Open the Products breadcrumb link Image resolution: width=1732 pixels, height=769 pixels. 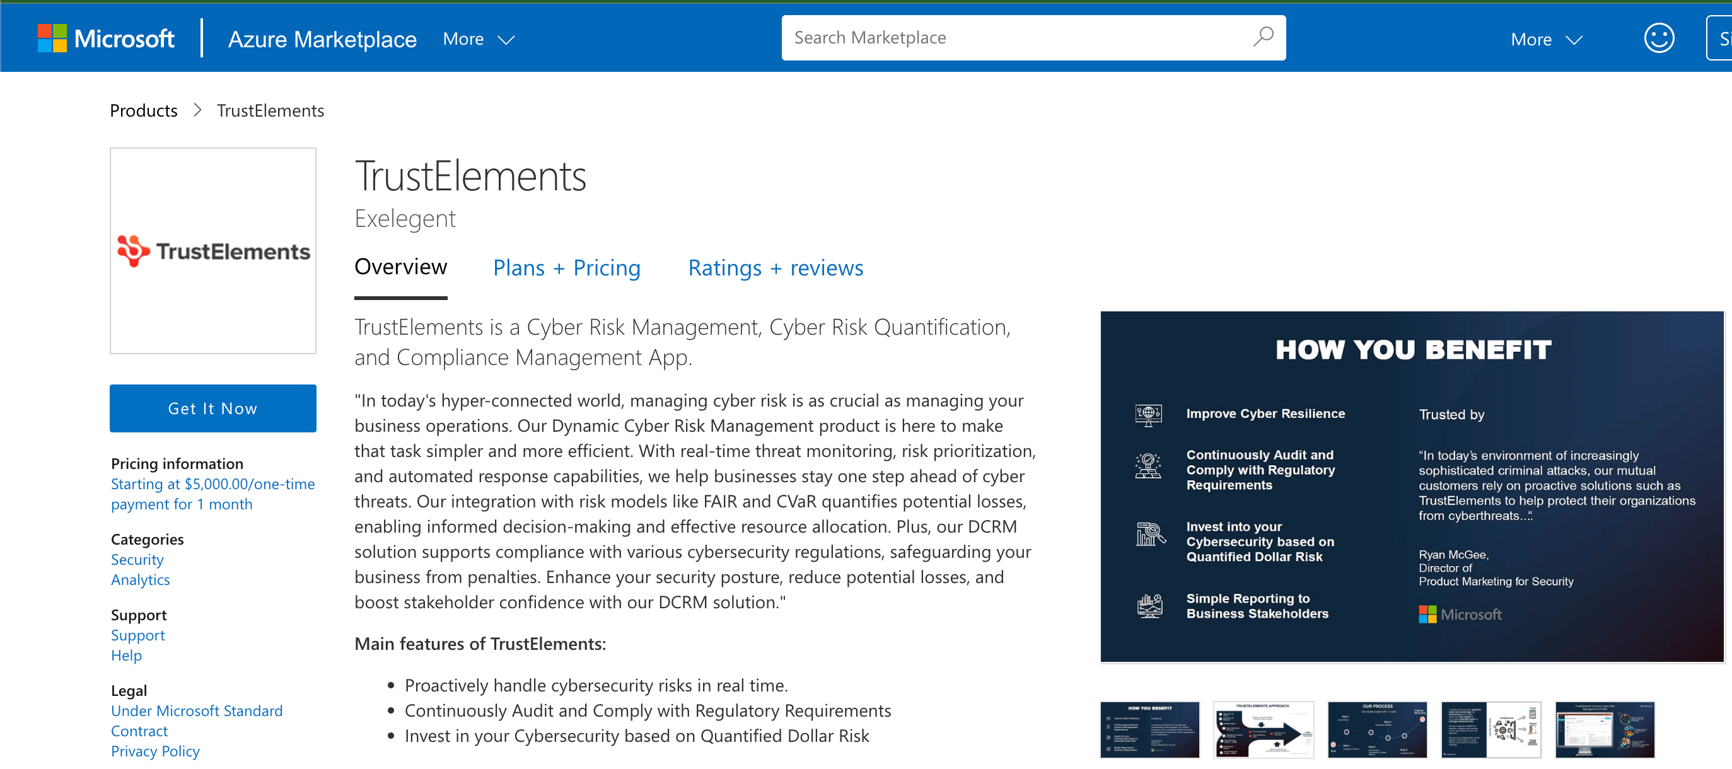pyautogui.click(x=143, y=110)
